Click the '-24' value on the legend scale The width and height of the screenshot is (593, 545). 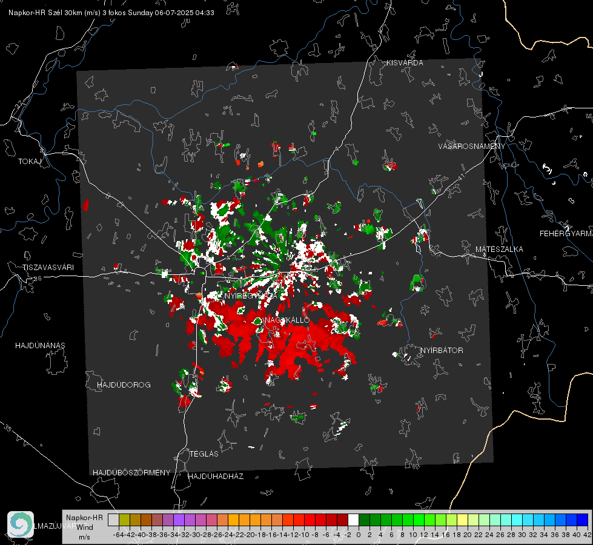(228, 535)
